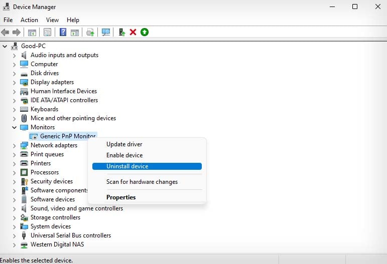Image resolution: width=387 pixels, height=264 pixels.
Task: Expand the Storage controllers chevron
Action: coord(14,218)
